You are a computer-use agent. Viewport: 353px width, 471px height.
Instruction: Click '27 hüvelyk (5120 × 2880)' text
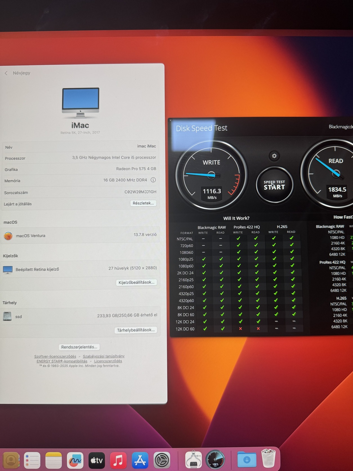click(133, 268)
